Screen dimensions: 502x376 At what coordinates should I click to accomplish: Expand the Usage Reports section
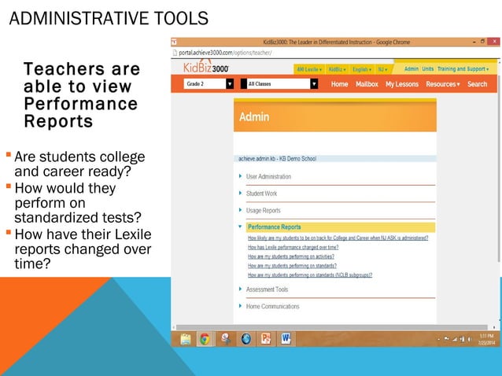coord(263,211)
